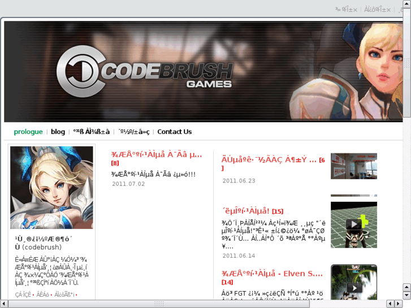Open the office photo thumbnail dated 2011.06.23
411x308 pixels.
pyautogui.click(x=354, y=166)
